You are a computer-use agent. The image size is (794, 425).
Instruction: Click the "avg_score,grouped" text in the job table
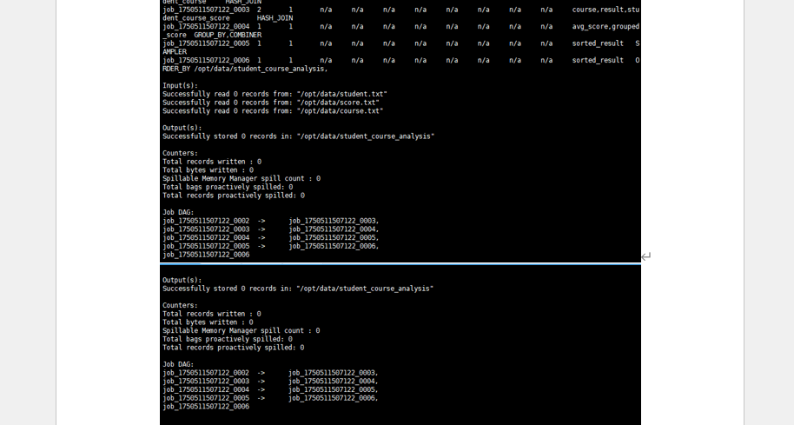click(605, 26)
